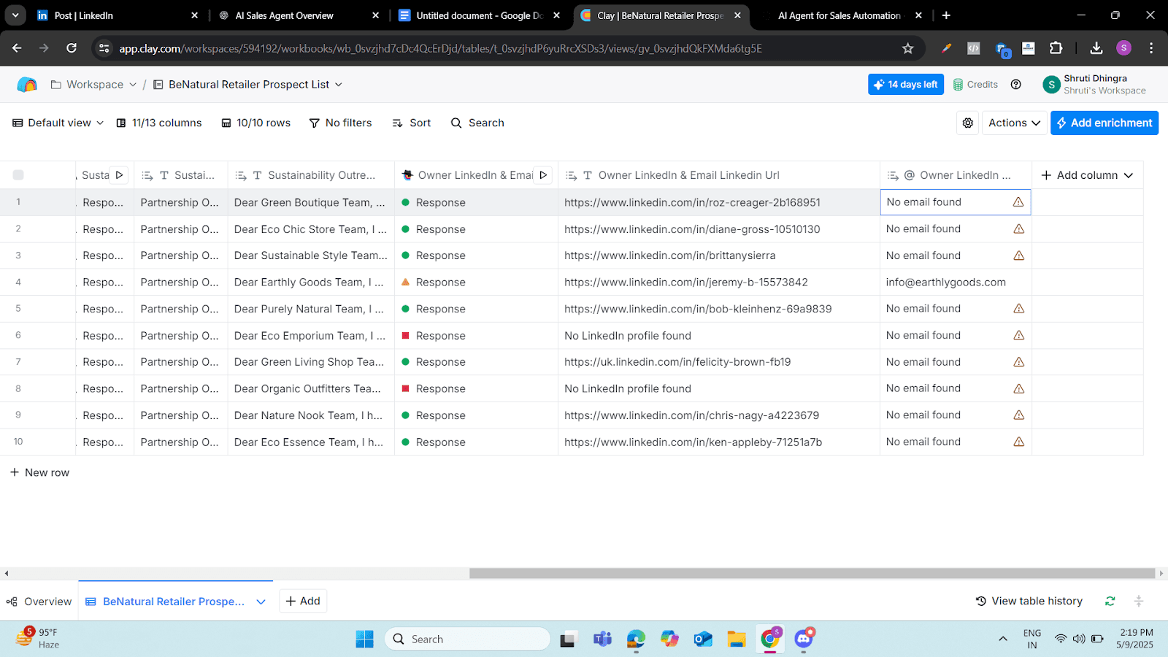Click the collapse icon beside table refresh
The width and height of the screenshot is (1168, 657).
tap(1139, 601)
